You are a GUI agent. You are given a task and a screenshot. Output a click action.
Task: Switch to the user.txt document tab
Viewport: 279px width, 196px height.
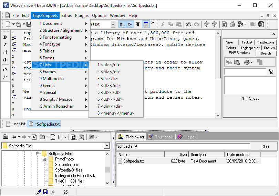pos(15,124)
